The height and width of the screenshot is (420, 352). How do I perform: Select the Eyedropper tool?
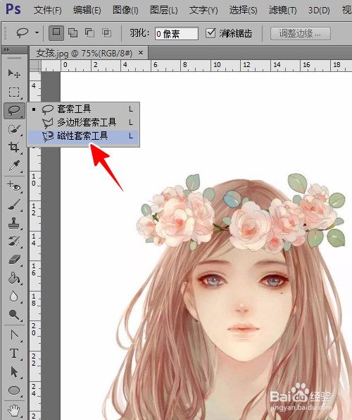click(x=14, y=166)
